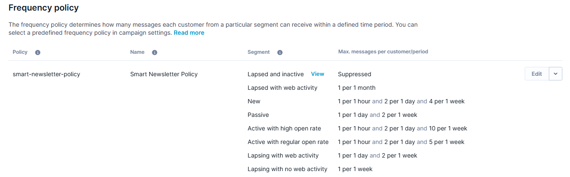Click the Lapsing with web activity segment
The height and width of the screenshot is (177, 570).
point(283,155)
